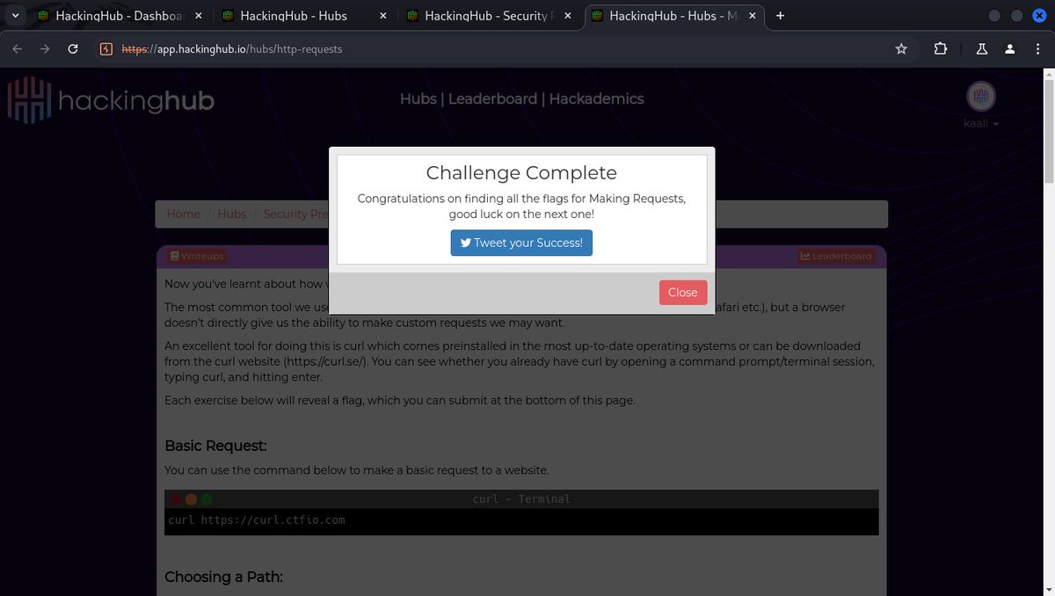1055x596 pixels.
Task: Open the Leaderboard button on the challenge panel
Action: click(836, 256)
